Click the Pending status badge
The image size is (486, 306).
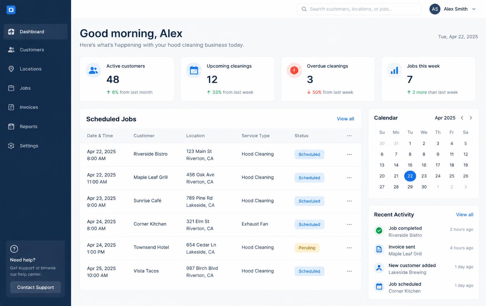click(x=307, y=248)
